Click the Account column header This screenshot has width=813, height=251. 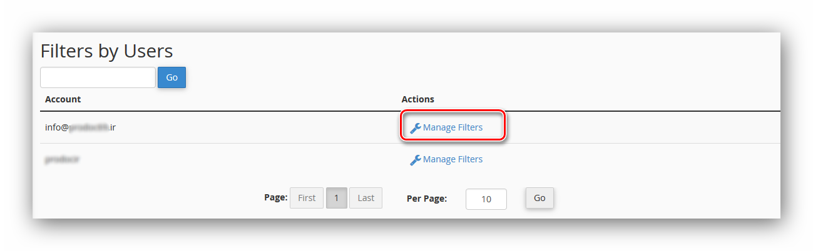63,99
